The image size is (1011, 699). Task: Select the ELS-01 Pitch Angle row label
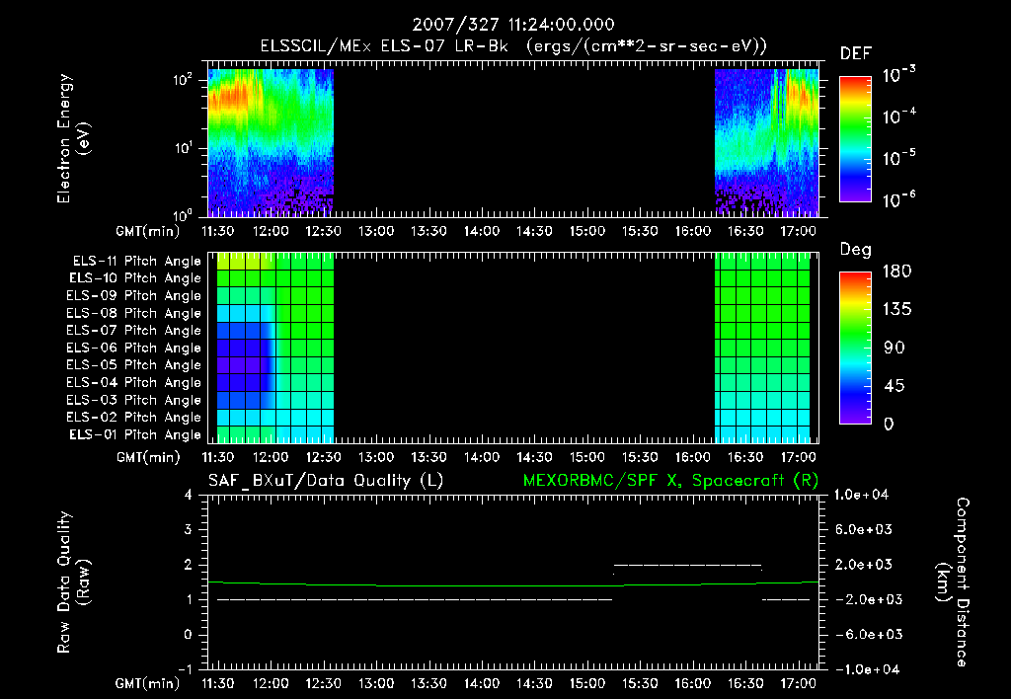pos(135,434)
